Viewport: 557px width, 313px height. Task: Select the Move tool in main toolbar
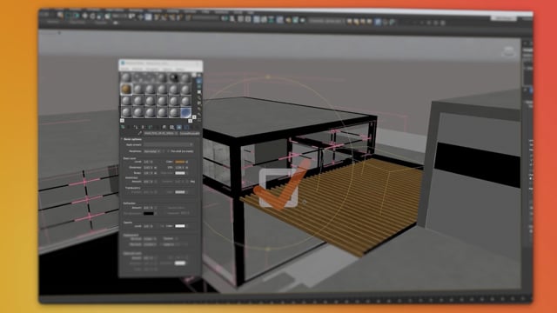coord(85,16)
